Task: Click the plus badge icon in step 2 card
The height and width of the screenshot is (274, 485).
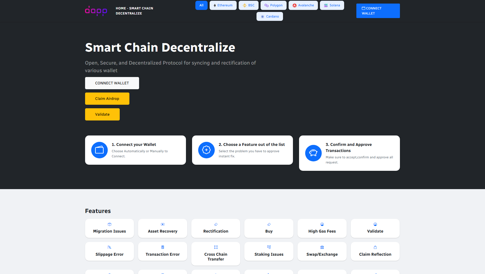Action: 206,150
